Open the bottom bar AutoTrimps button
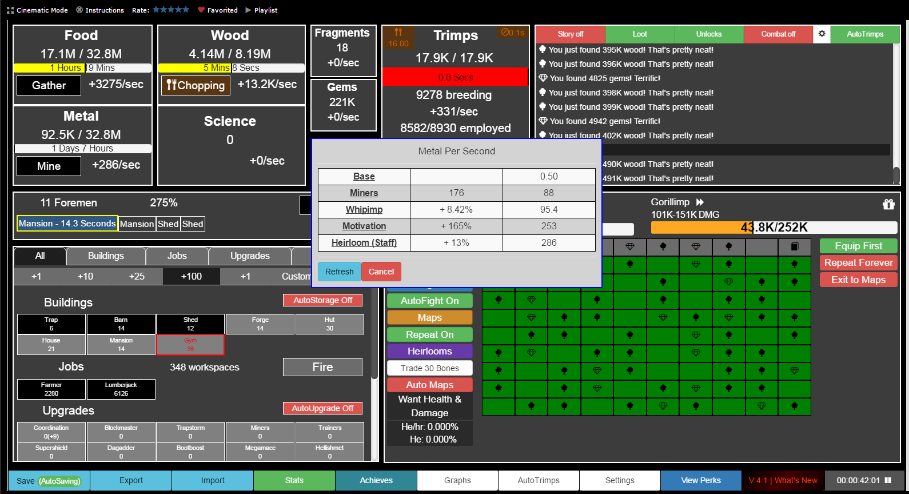 click(x=539, y=481)
